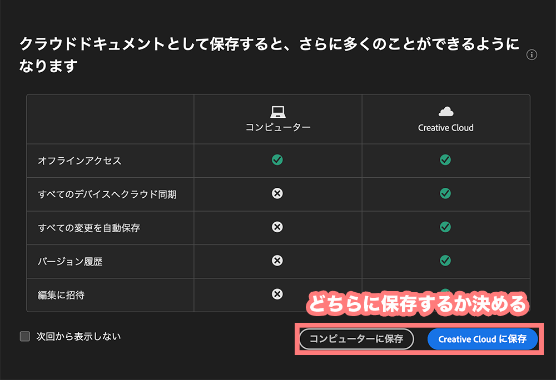The height and width of the screenshot is (380, 556).
Task: Click Creative Cloud checkmark in オフラインアクセス row
Action: [445, 160]
